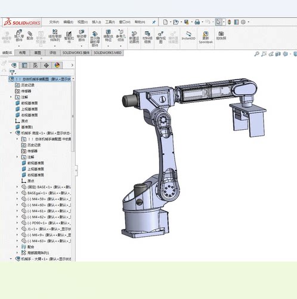This screenshot has width=297, height=299.
Task: Click the tree filter funnel icon
Action: click(x=13, y=72)
